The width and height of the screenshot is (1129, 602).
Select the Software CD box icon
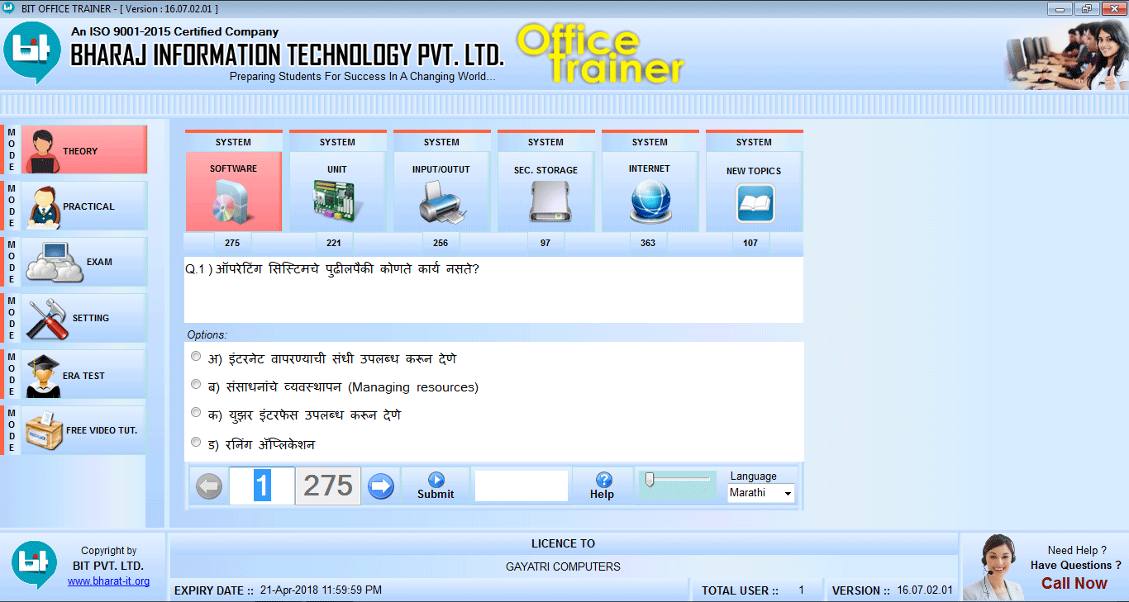click(234, 203)
